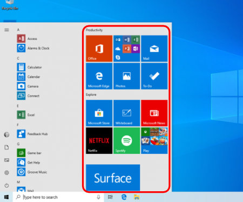Open the Microsoft Store tile
Viewport: 243px width, 202px height.
[x=99, y=113]
